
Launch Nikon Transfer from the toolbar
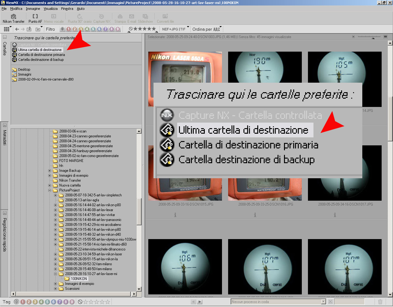point(14,19)
